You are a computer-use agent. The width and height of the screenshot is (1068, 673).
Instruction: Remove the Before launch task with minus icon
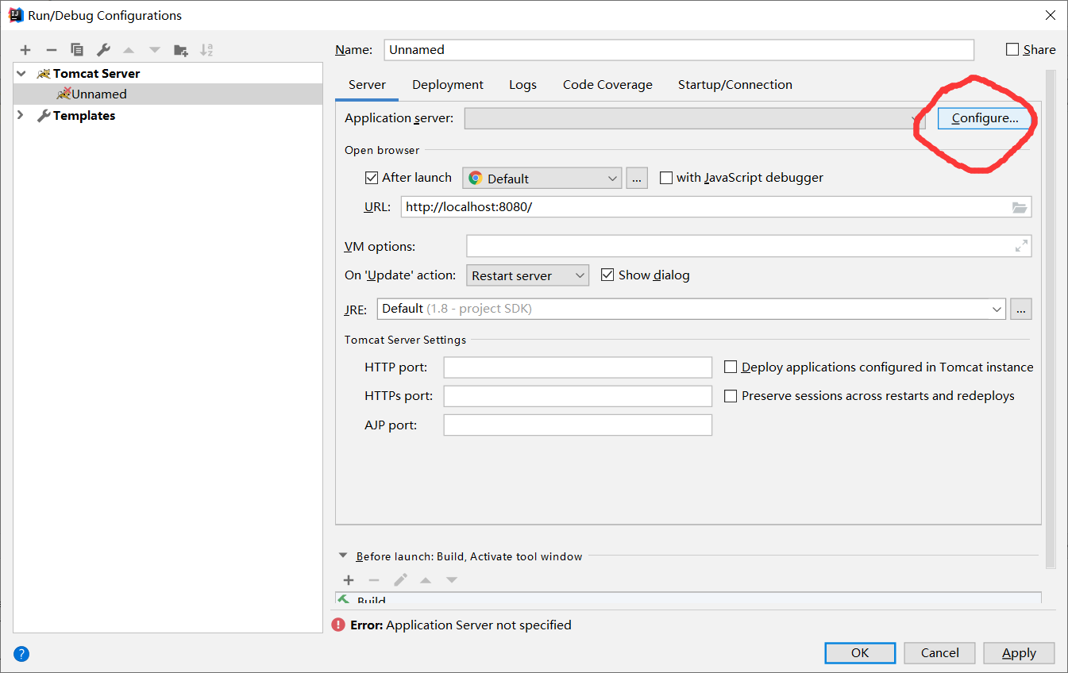[374, 580]
